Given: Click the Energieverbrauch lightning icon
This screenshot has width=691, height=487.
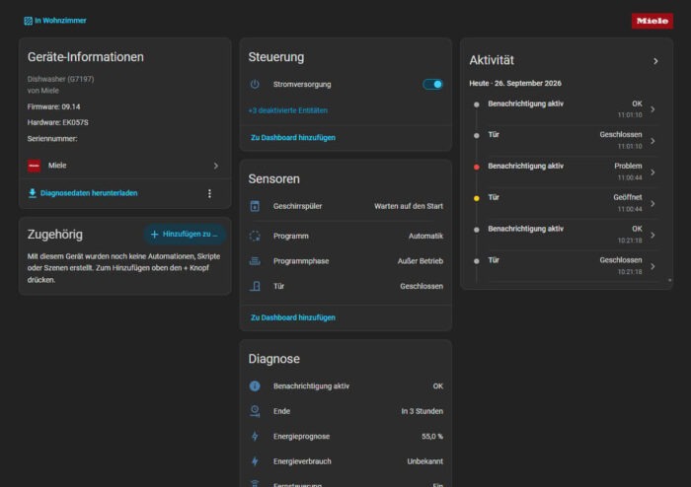Looking at the screenshot, I should click(255, 461).
